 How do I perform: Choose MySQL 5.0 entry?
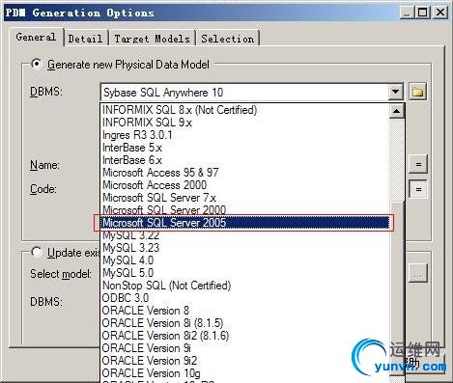(x=245, y=273)
